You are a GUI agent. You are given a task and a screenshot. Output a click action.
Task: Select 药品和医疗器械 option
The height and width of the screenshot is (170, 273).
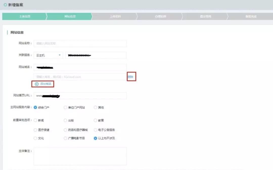click(65, 129)
